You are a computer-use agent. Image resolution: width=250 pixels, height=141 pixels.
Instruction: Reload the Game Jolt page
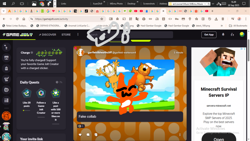[17, 19]
